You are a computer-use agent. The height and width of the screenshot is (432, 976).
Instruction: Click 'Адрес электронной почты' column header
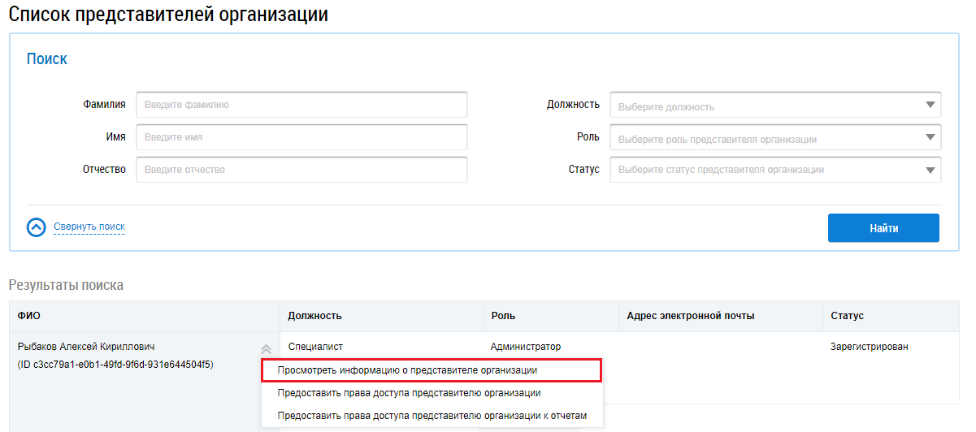click(x=690, y=316)
